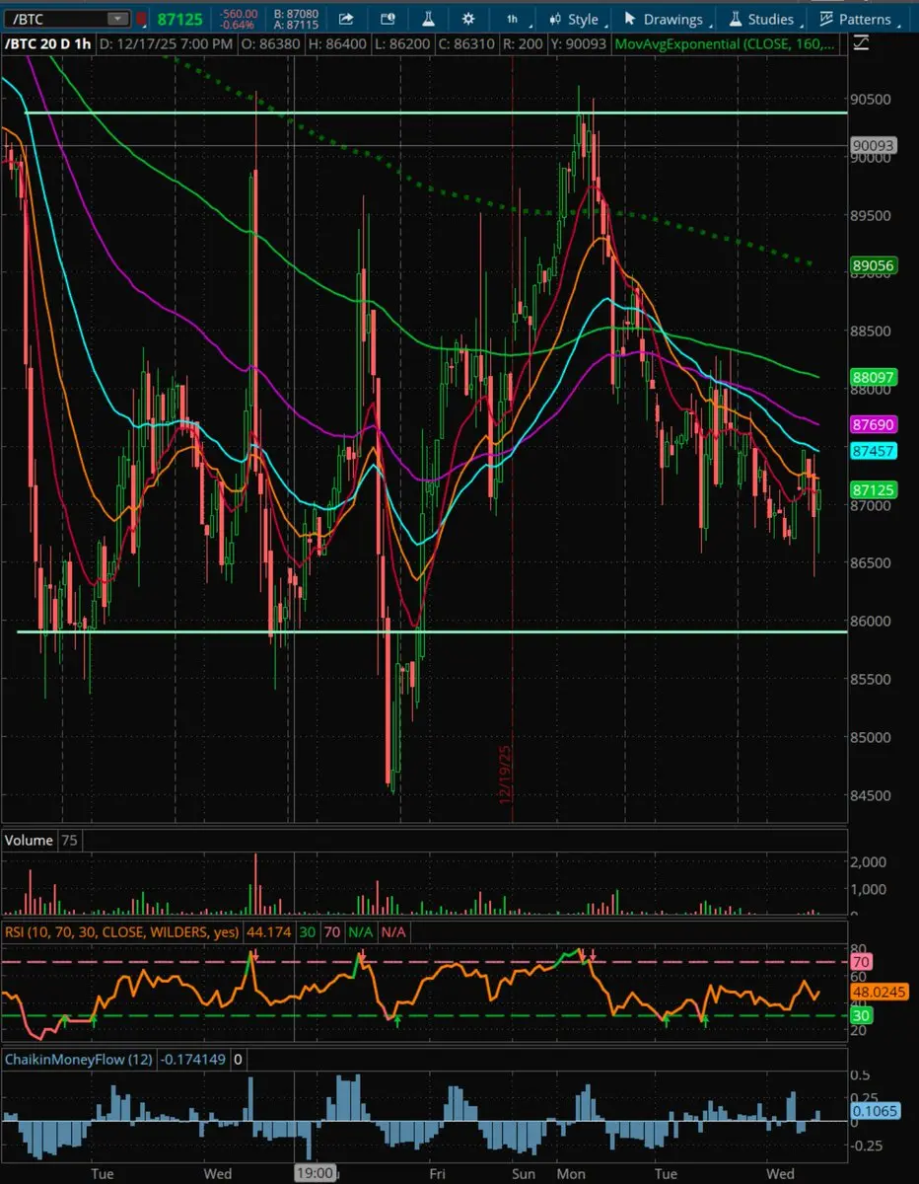The image size is (919, 1184).
Task: Click the 84500 price axis label
Action: coord(872,795)
